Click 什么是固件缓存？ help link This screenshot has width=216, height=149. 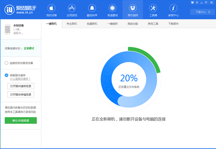tap(20, 79)
